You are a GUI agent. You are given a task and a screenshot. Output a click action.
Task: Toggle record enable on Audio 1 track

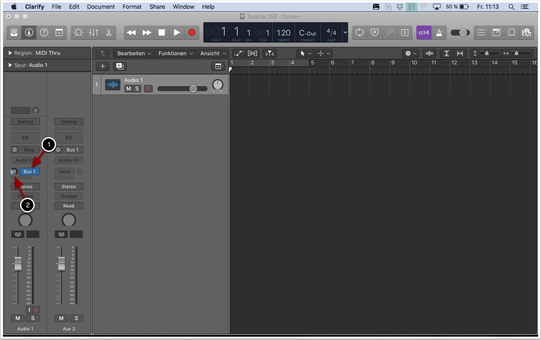pyautogui.click(x=148, y=89)
